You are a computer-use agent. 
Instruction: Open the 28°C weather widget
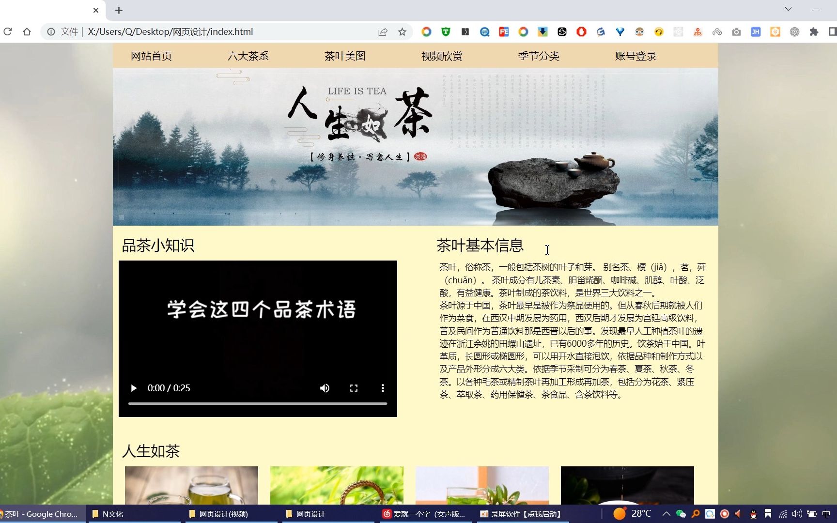pos(632,514)
